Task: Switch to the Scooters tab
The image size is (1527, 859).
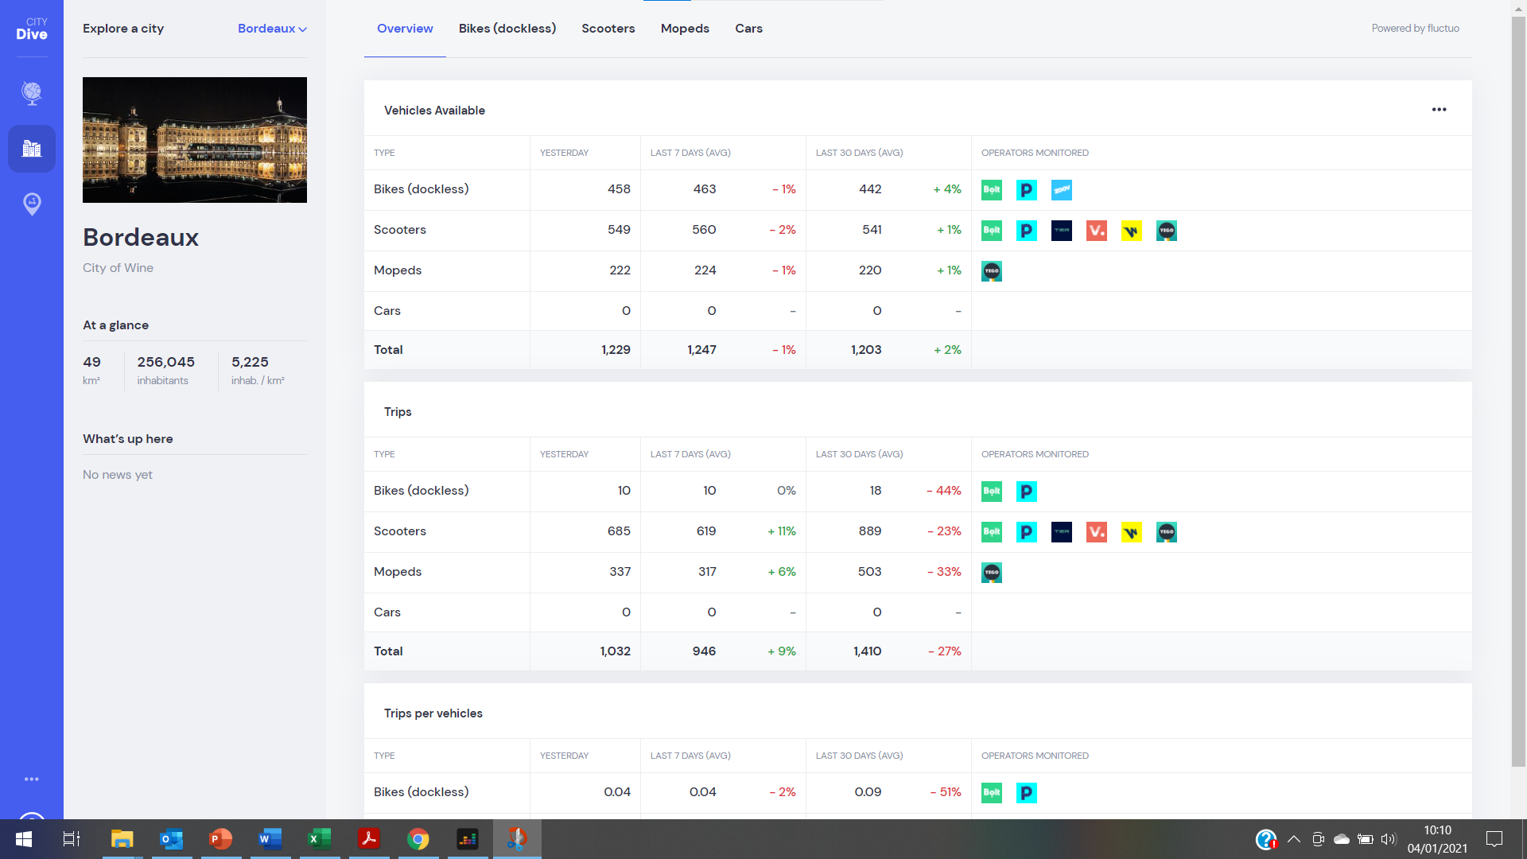Action: point(608,29)
